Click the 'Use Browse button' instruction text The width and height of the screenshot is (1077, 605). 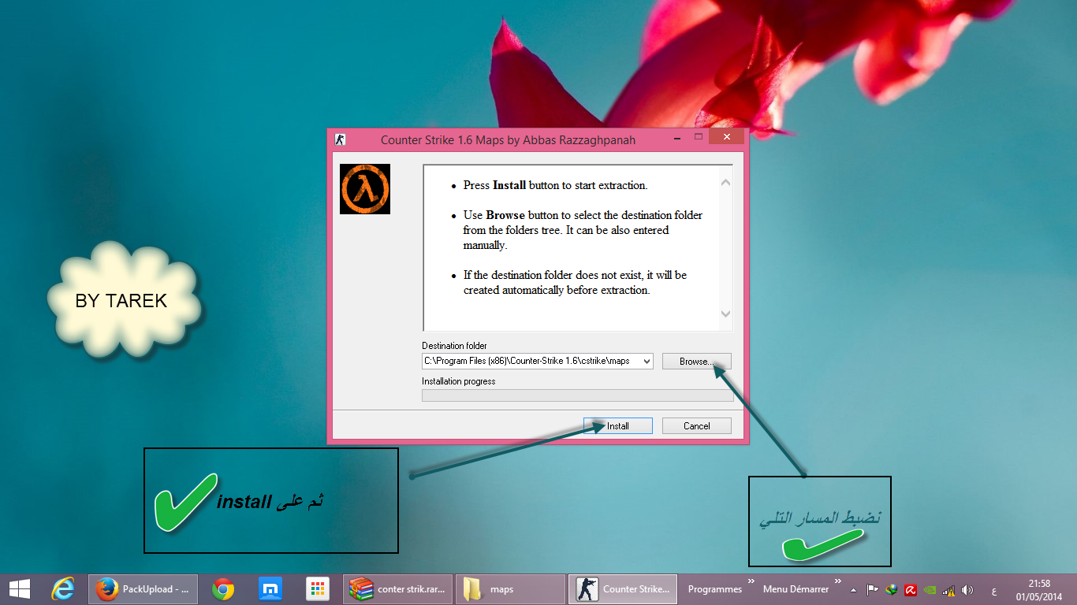point(583,230)
